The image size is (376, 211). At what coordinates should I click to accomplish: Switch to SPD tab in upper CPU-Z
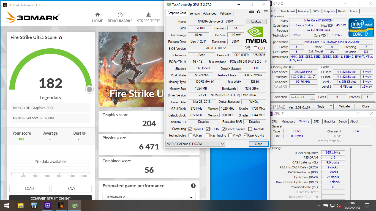316,11
